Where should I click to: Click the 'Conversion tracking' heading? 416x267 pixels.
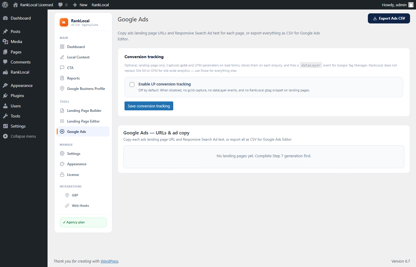[x=144, y=57]
